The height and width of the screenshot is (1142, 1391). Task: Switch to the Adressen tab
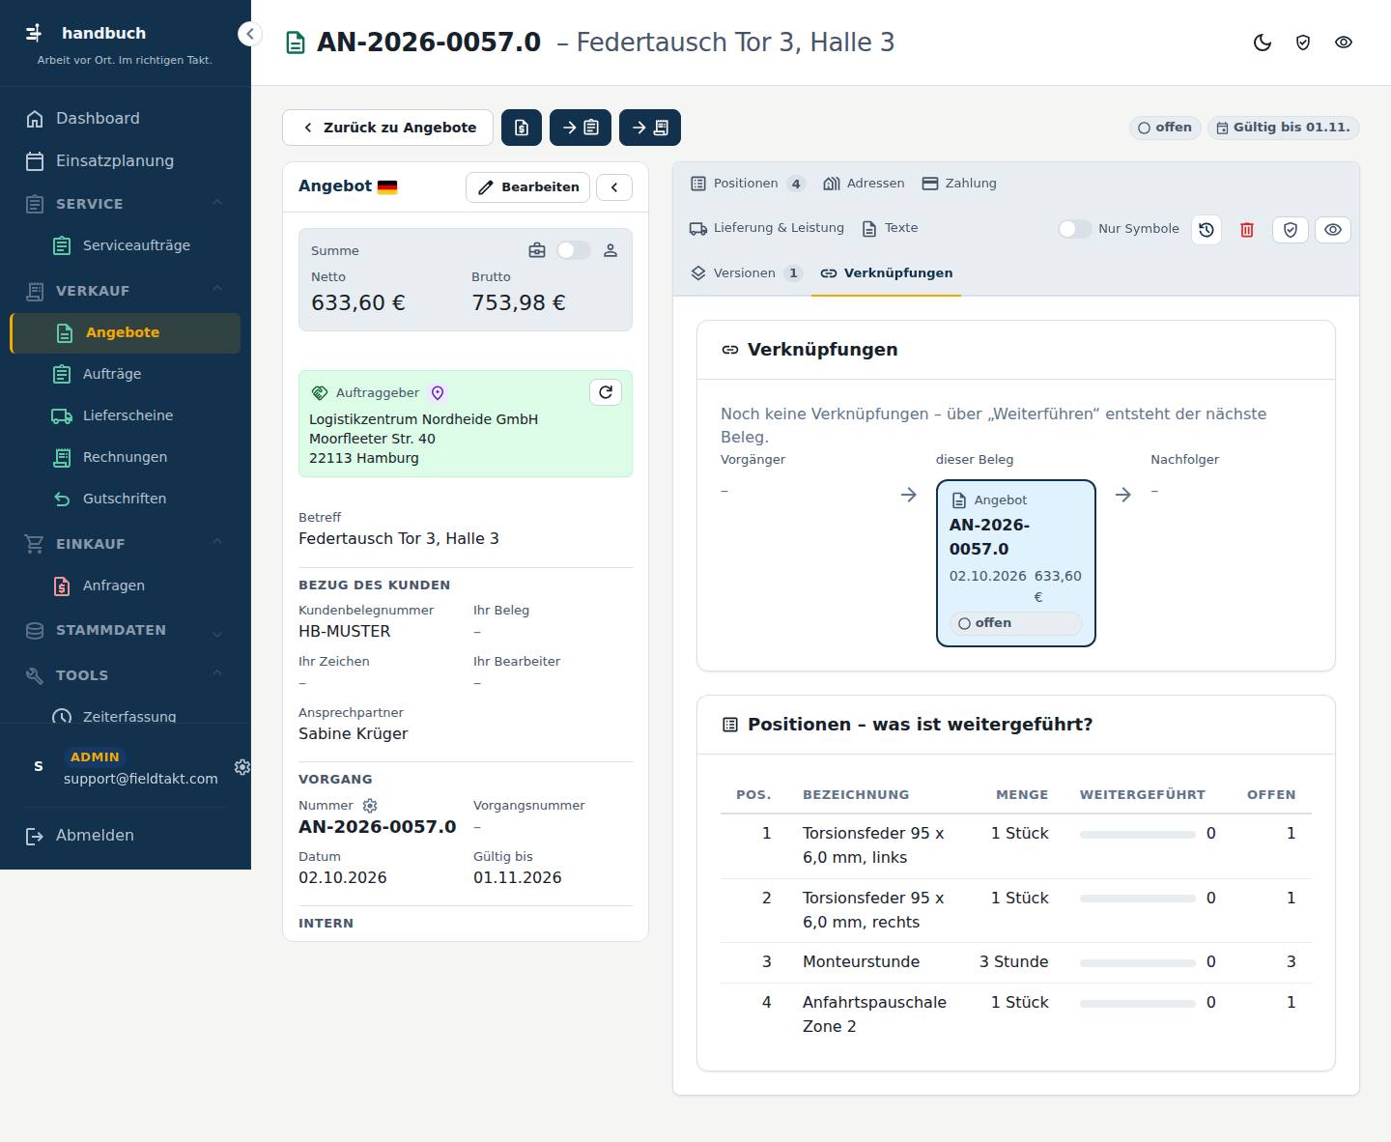864,184
